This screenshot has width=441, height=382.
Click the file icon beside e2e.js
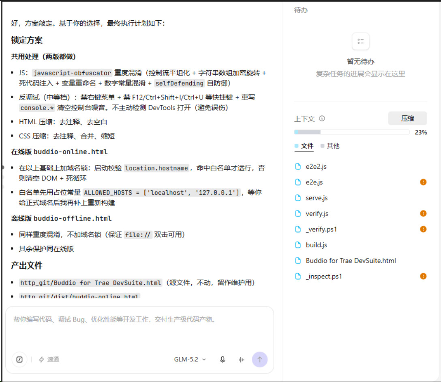point(298,182)
